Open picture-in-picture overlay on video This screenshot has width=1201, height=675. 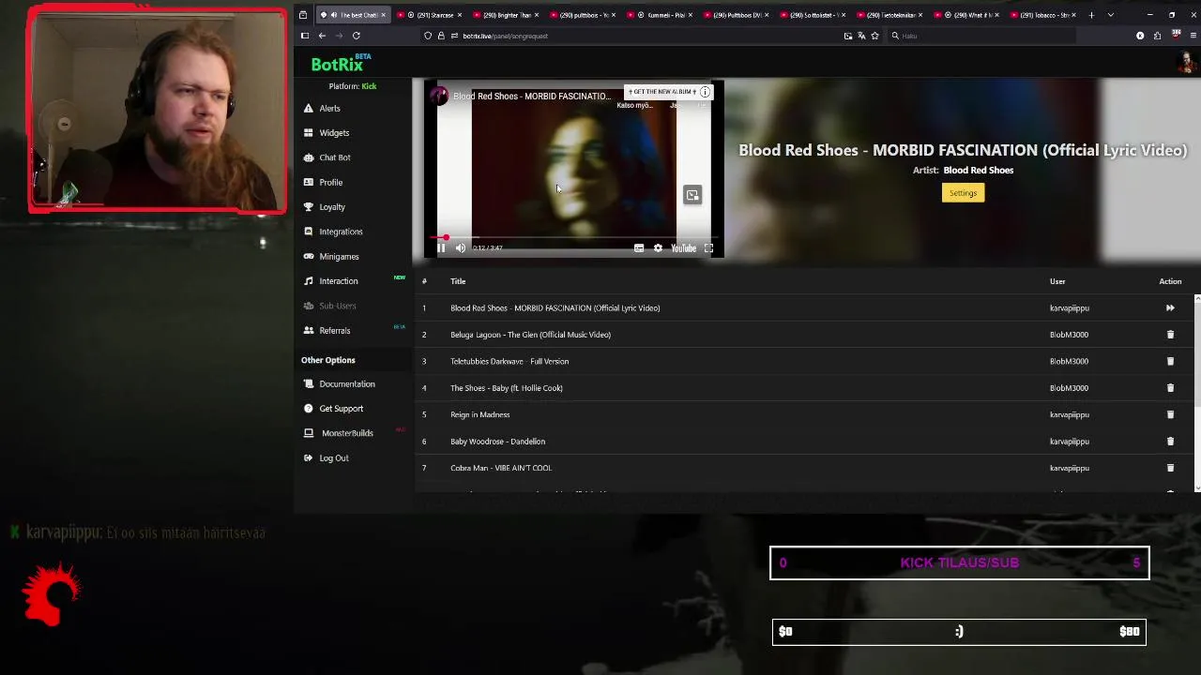(692, 195)
